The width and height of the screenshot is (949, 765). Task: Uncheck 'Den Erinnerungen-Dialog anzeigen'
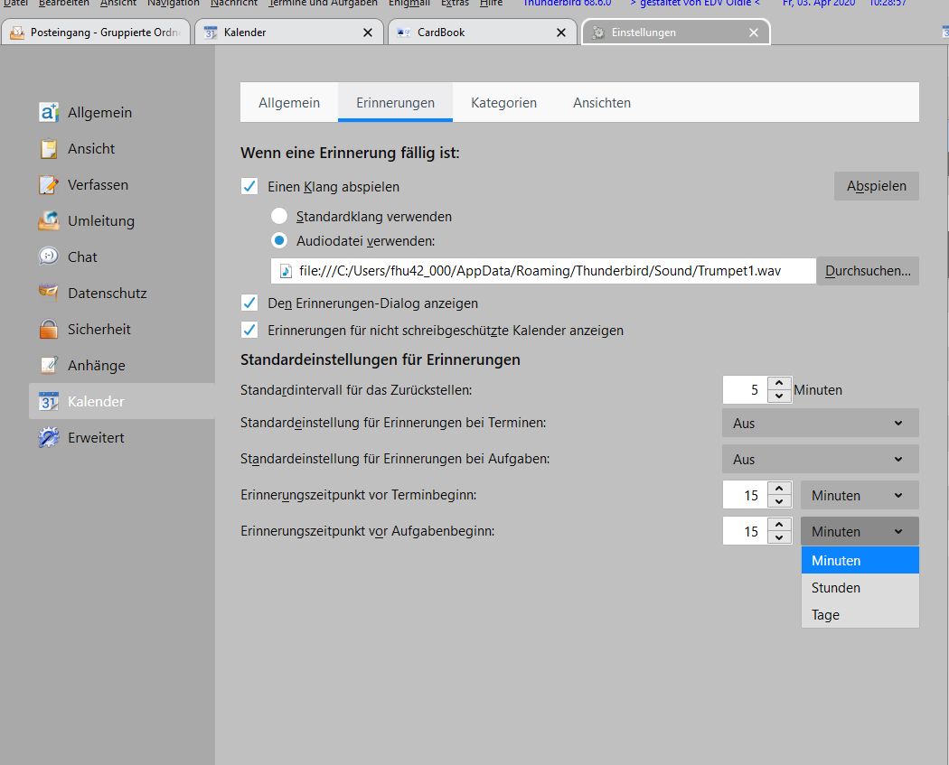point(249,303)
